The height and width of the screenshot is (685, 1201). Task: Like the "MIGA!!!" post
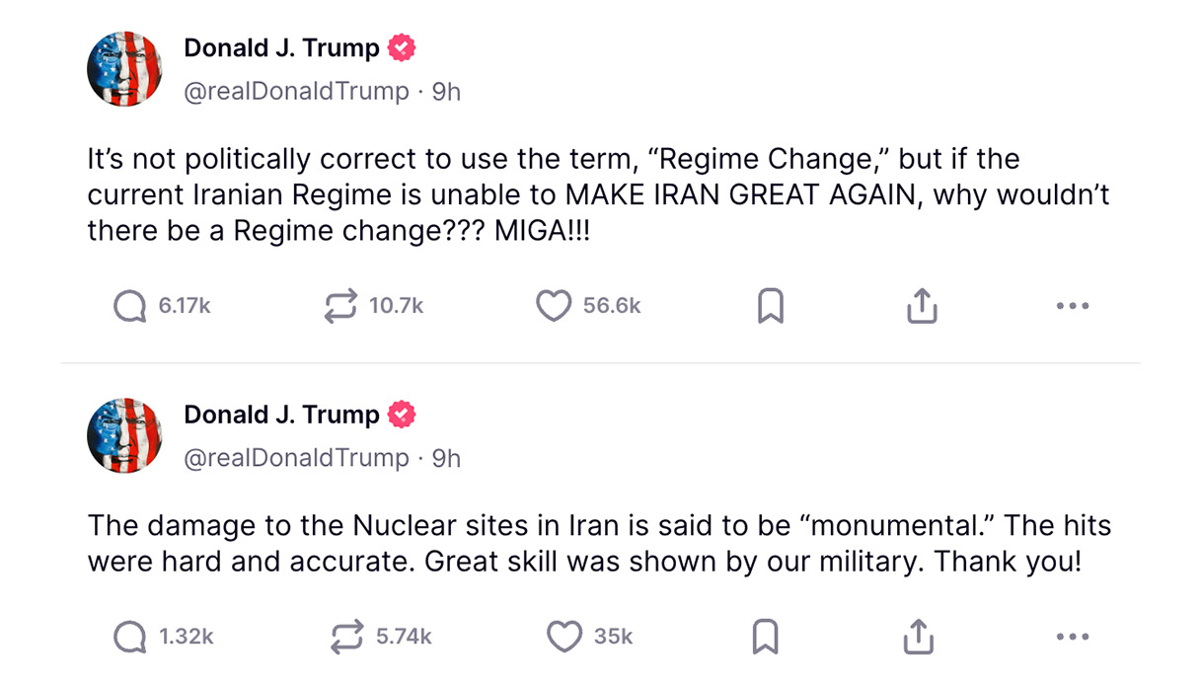tap(554, 306)
